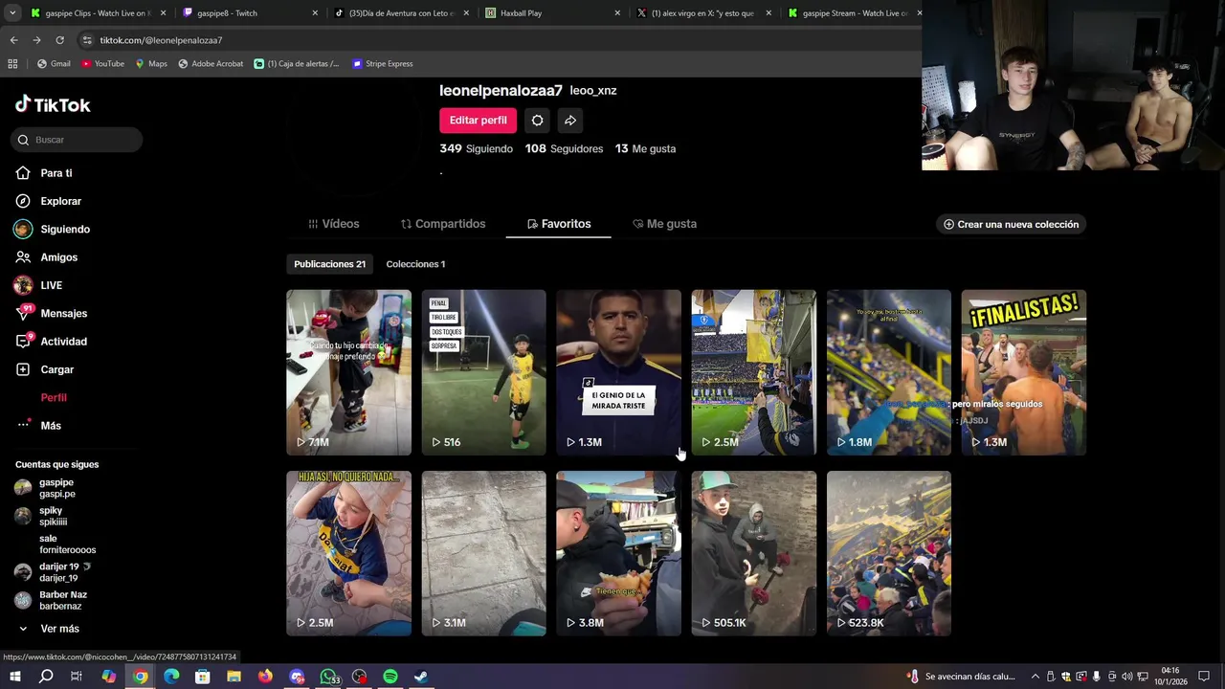The height and width of the screenshot is (689, 1225).
Task: Open profile settings gear icon
Action: [537, 121]
